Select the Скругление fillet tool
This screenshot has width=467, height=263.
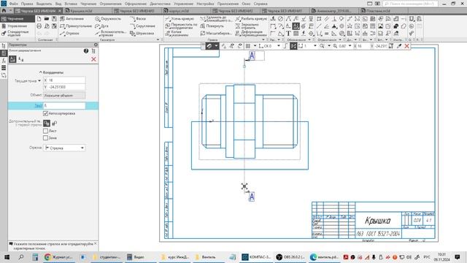point(142,26)
